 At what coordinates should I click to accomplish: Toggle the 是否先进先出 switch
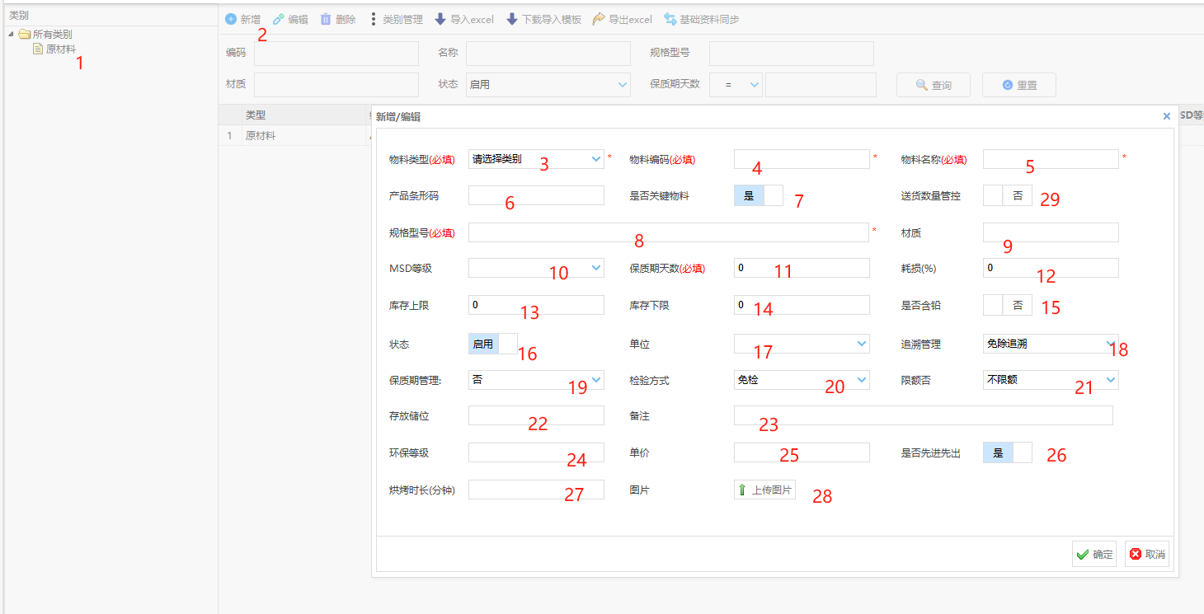click(x=1007, y=453)
